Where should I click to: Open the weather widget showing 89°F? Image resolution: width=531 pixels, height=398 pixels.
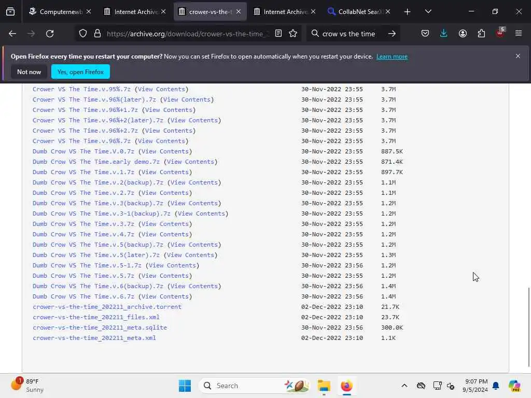click(27, 386)
